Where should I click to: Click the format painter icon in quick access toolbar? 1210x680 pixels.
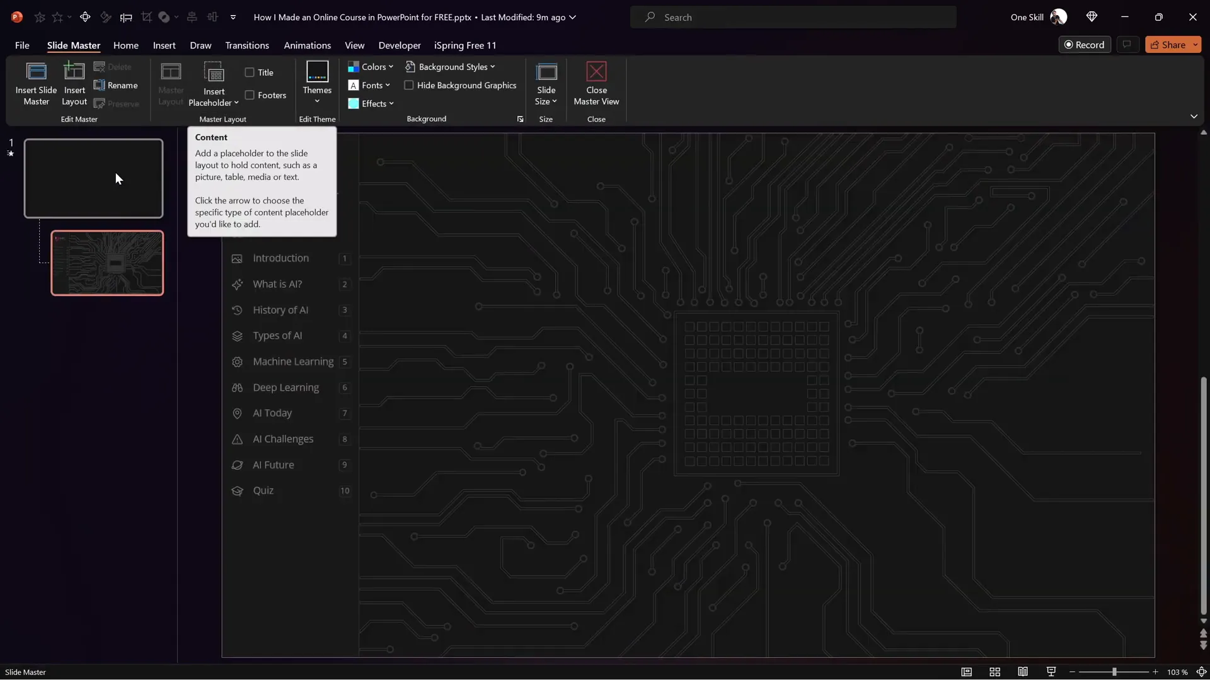point(106,17)
